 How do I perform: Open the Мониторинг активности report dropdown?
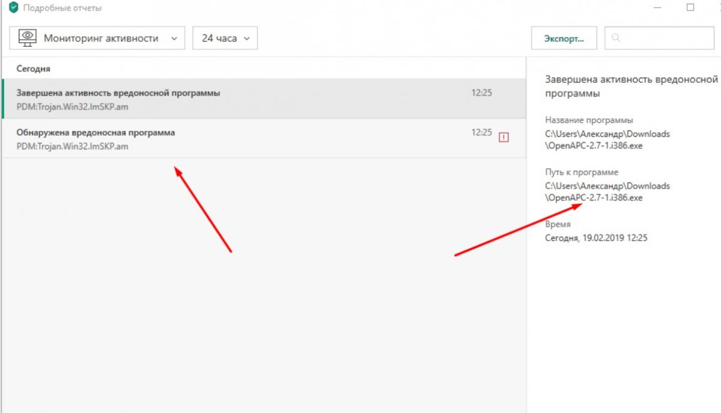(x=96, y=38)
